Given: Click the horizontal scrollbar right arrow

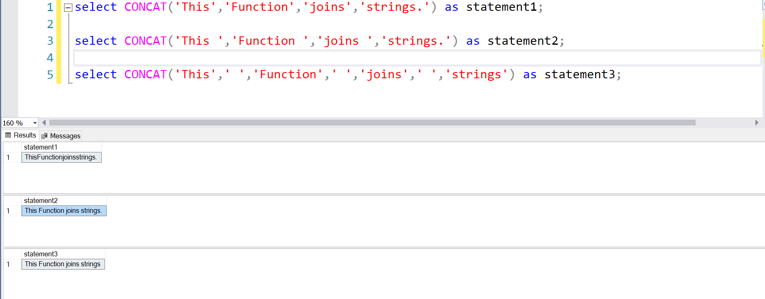Looking at the screenshot, I should pyautogui.click(x=757, y=123).
